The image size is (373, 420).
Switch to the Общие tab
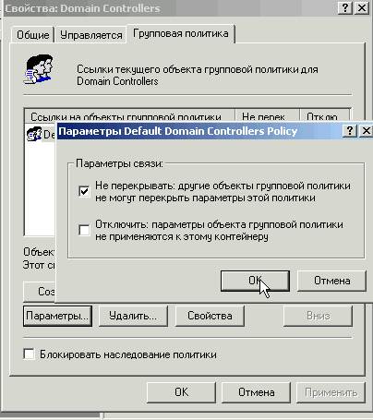tap(32, 35)
